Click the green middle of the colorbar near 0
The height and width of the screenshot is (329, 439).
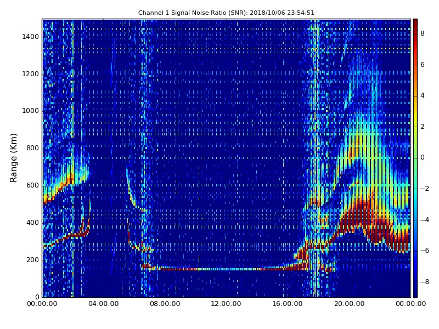(415, 157)
